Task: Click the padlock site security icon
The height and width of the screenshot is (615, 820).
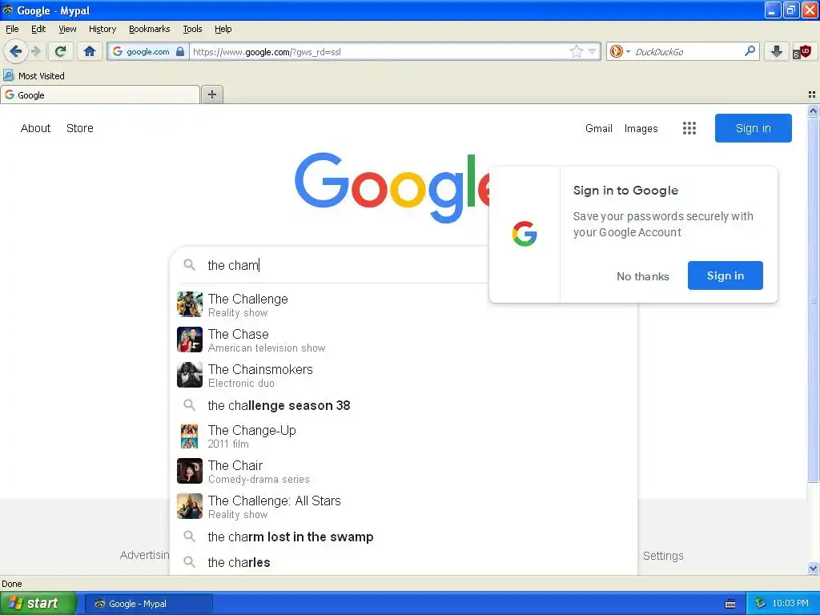Action: tap(180, 51)
